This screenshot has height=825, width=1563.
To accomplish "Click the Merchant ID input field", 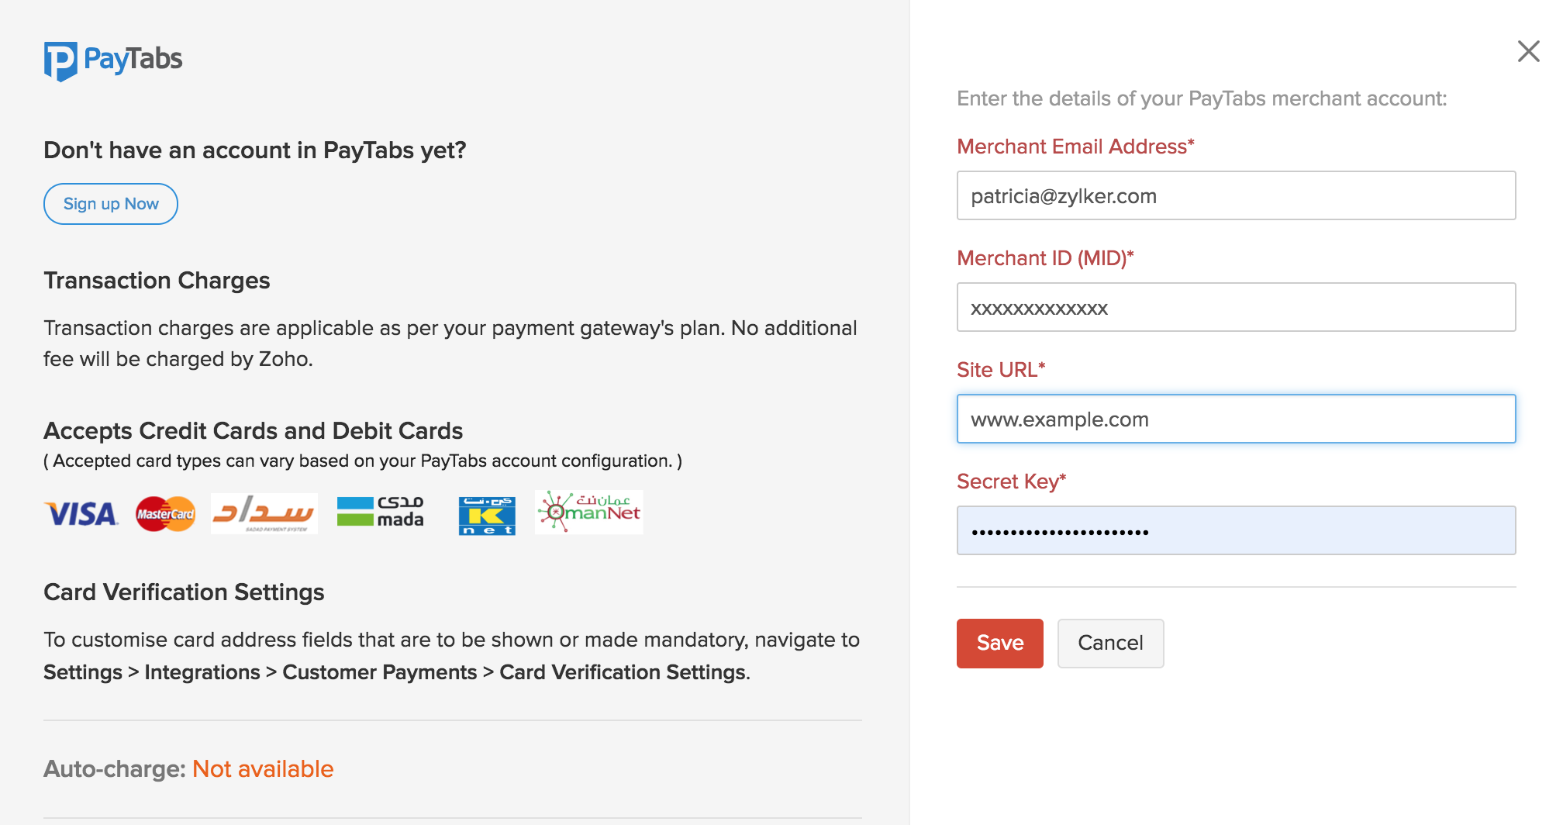I will pos(1235,307).
